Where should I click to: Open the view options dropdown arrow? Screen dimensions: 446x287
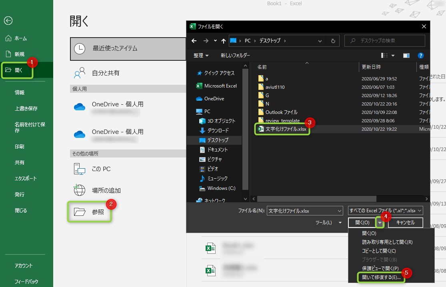click(393, 56)
